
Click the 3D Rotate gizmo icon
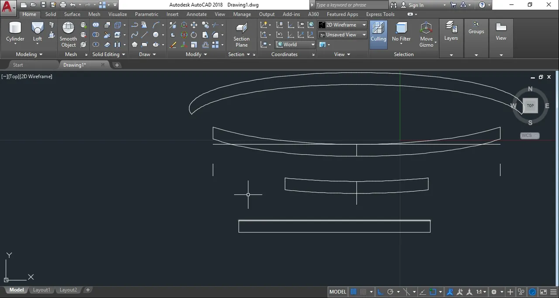click(x=184, y=35)
